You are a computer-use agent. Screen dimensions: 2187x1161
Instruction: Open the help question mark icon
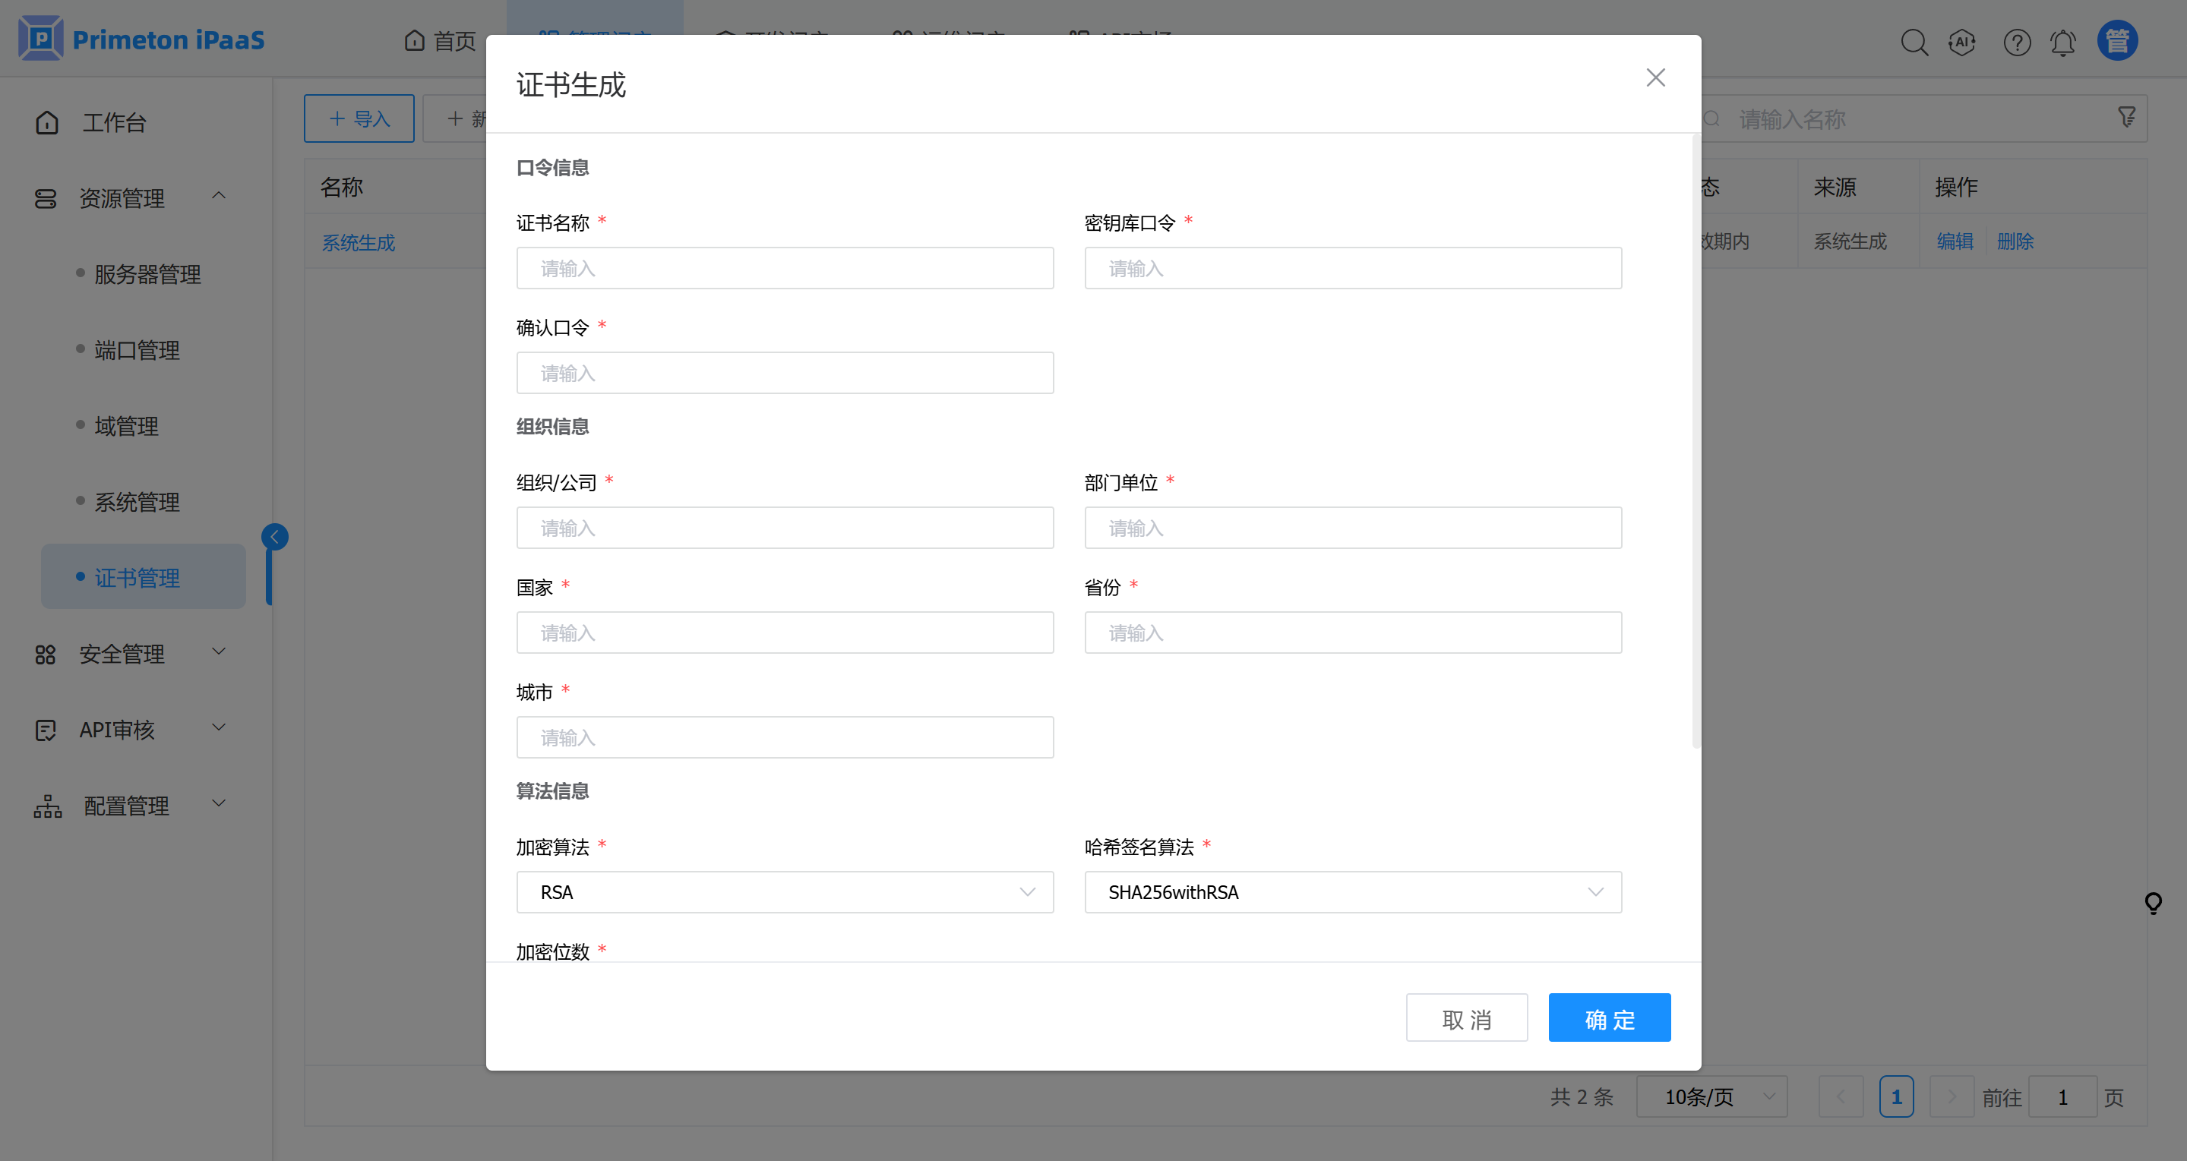[2016, 42]
